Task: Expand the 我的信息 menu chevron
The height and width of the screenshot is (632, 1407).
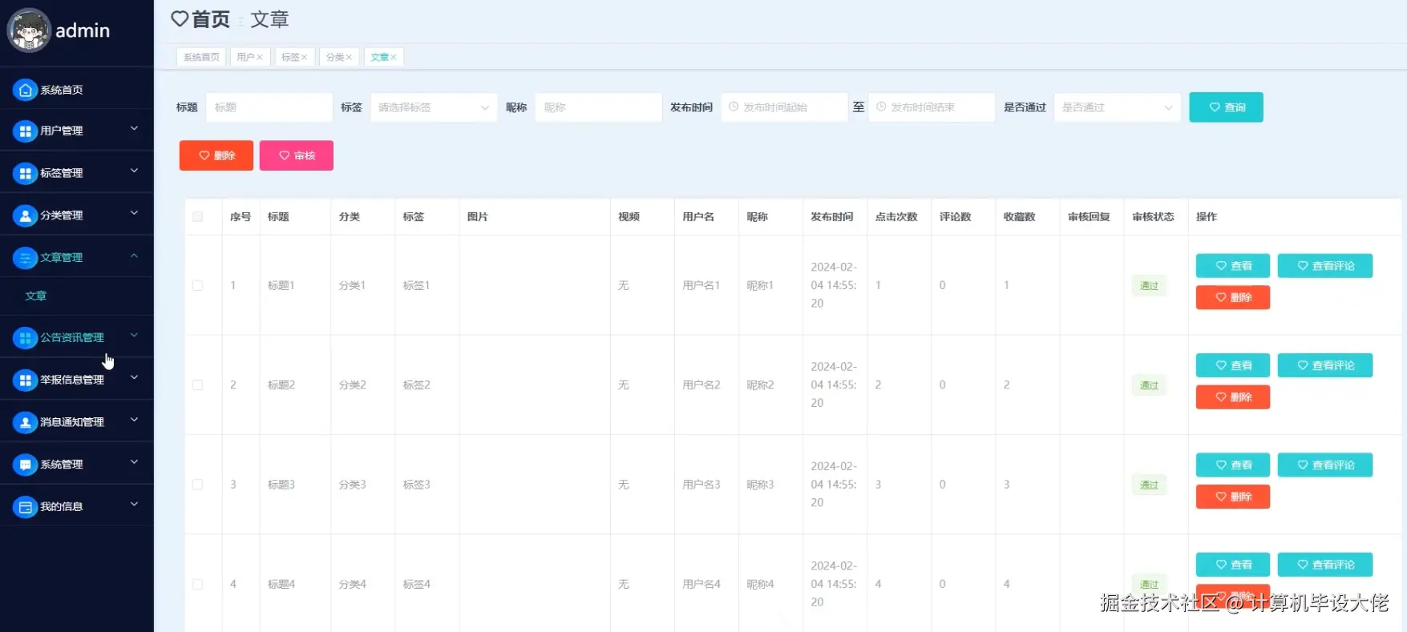Action: pyautogui.click(x=135, y=505)
